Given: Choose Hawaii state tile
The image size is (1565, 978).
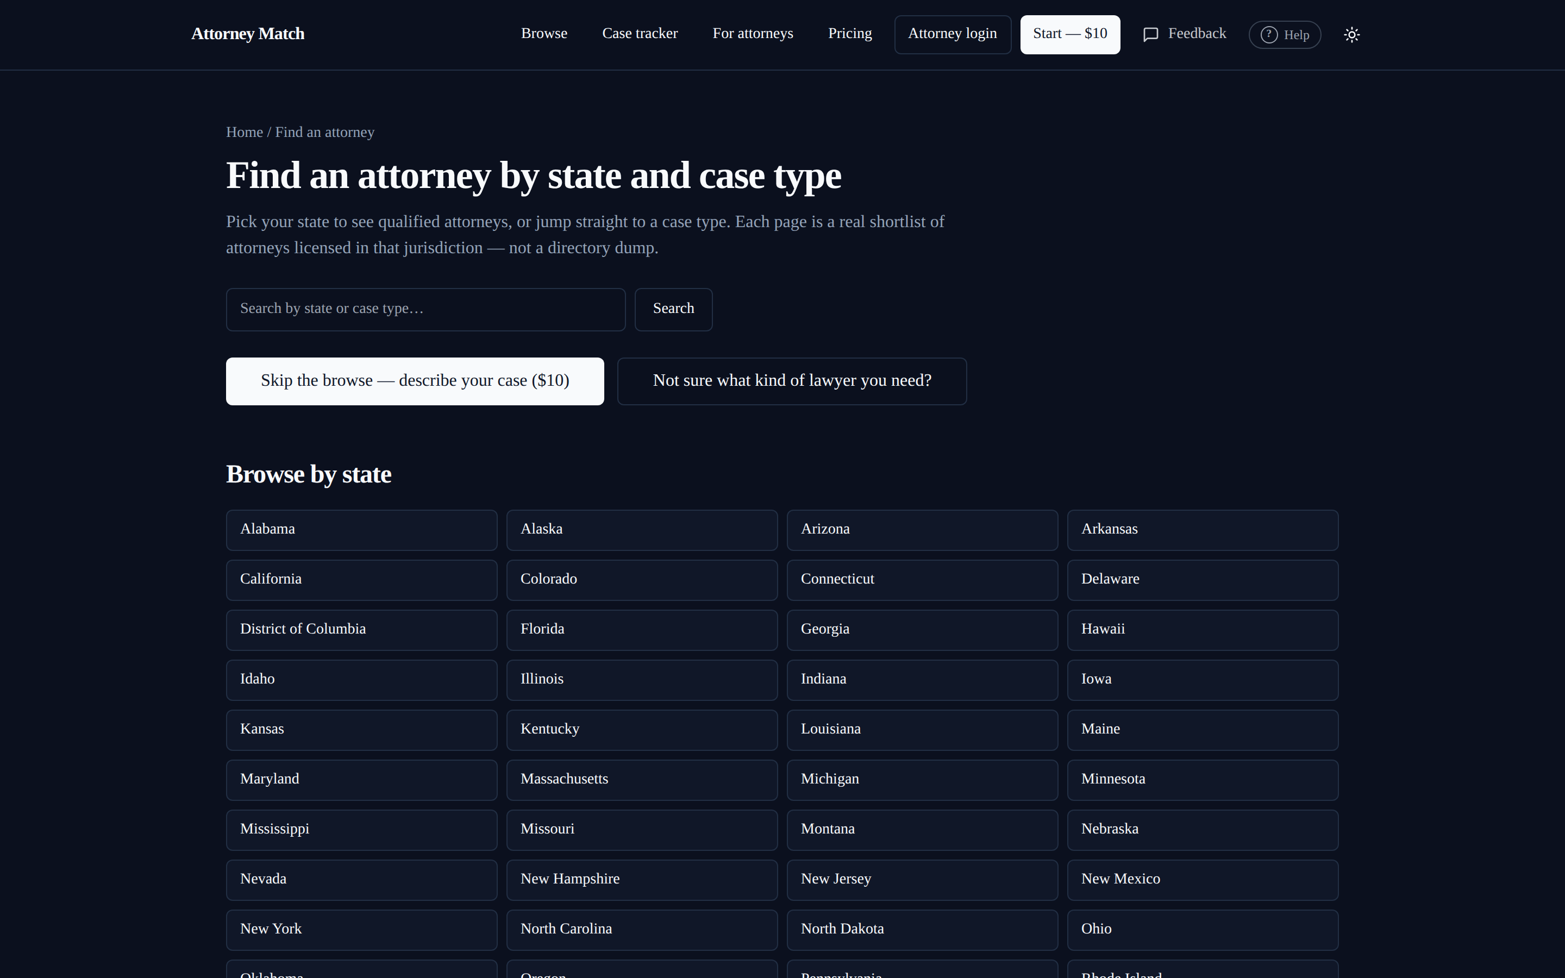Looking at the screenshot, I should coord(1202,629).
